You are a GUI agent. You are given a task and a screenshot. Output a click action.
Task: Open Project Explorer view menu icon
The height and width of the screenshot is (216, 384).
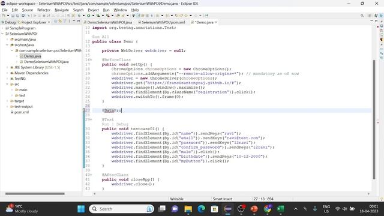pos(70,22)
